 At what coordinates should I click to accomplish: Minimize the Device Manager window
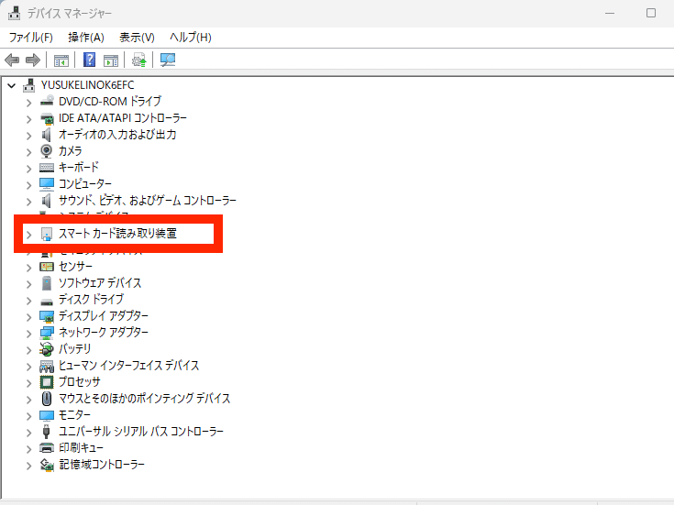click(610, 14)
